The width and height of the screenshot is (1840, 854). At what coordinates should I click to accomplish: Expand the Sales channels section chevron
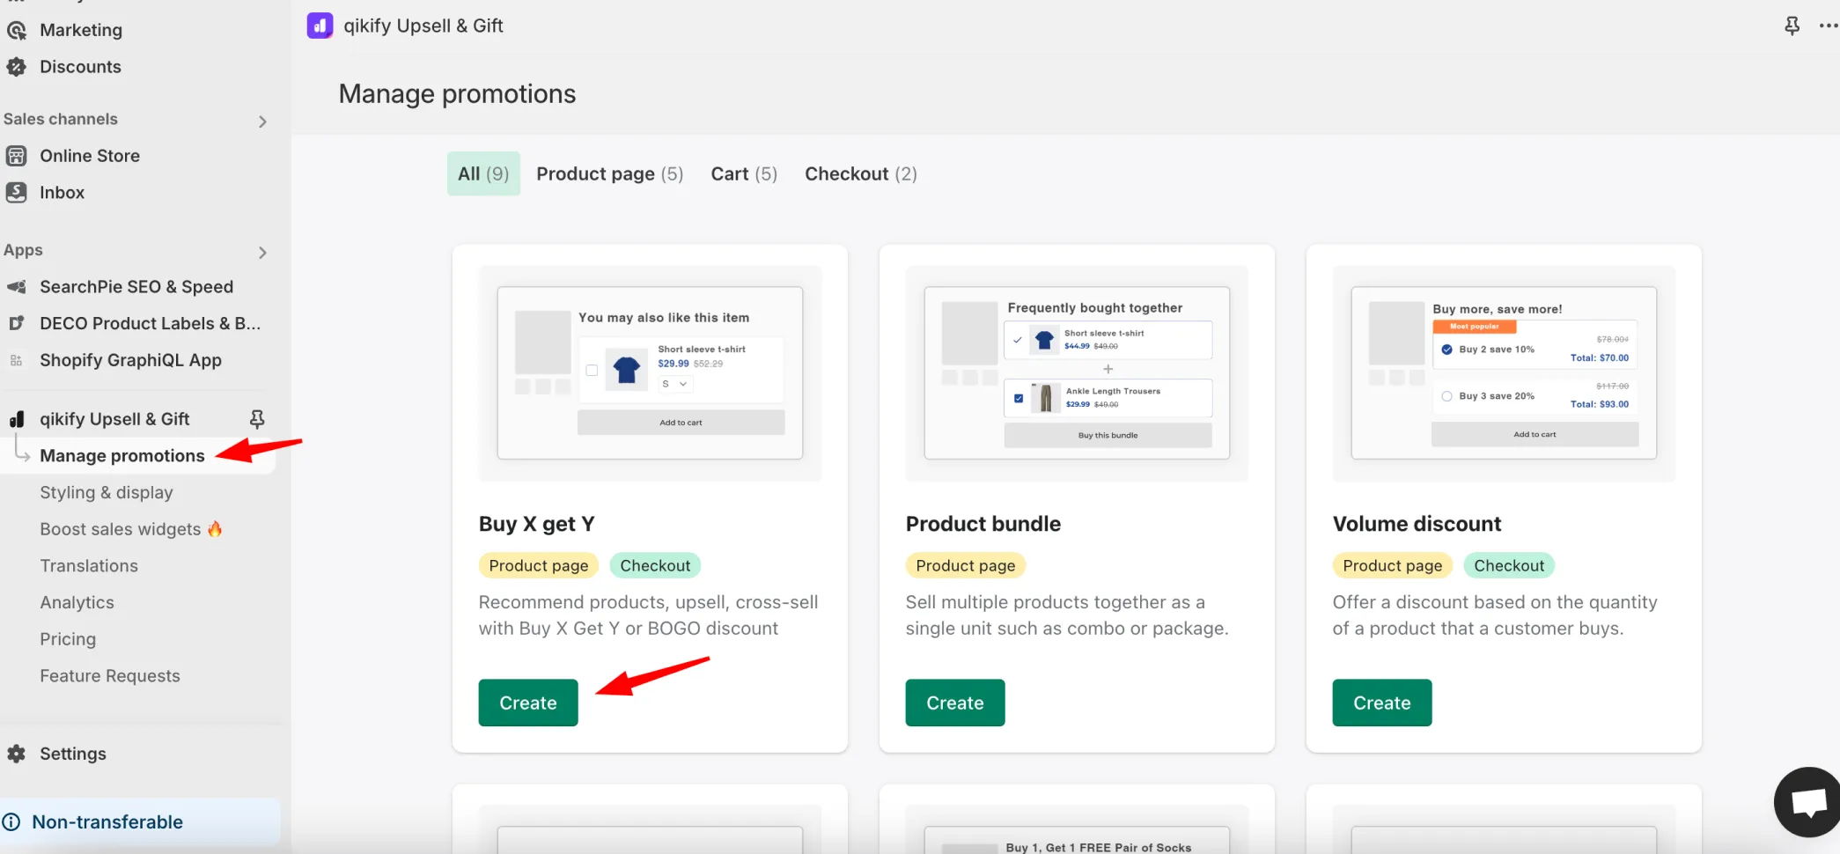click(x=262, y=121)
